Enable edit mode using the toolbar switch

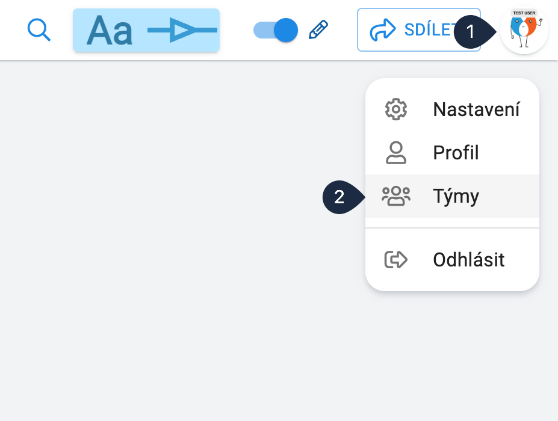[x=274, y=29]
